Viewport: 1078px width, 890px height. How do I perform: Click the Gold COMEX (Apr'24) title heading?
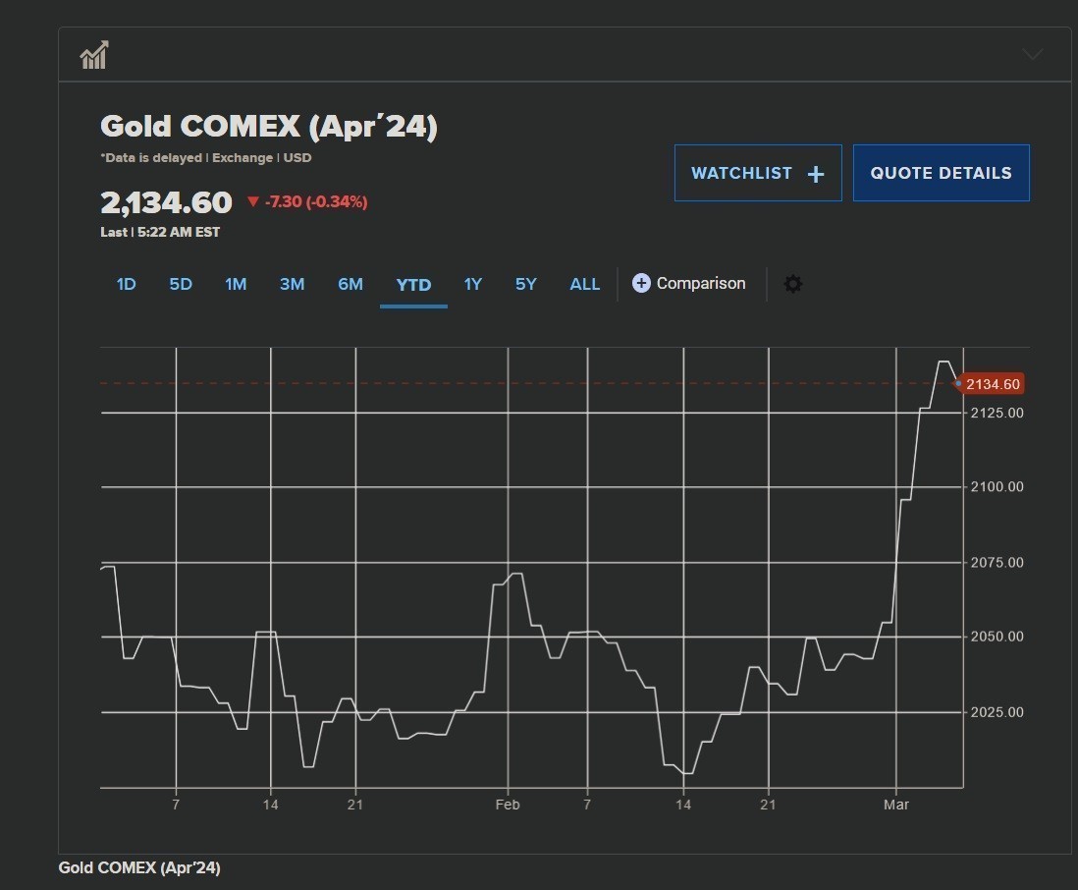[x=269, y=127]
